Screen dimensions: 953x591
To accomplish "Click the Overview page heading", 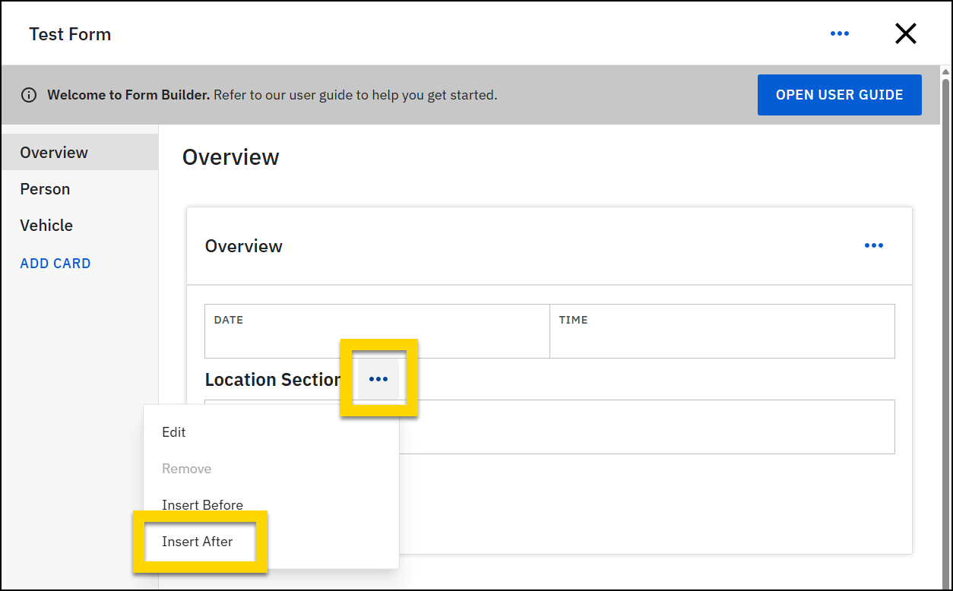I will click(230, 157).
